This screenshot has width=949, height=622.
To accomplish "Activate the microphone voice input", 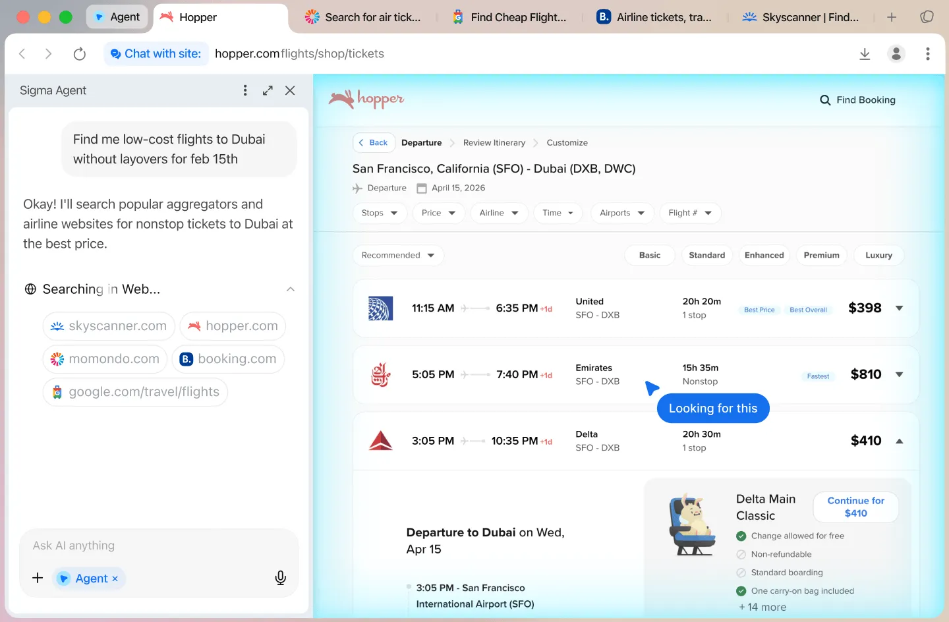I will pyautogui.click(x=281, y=578).
